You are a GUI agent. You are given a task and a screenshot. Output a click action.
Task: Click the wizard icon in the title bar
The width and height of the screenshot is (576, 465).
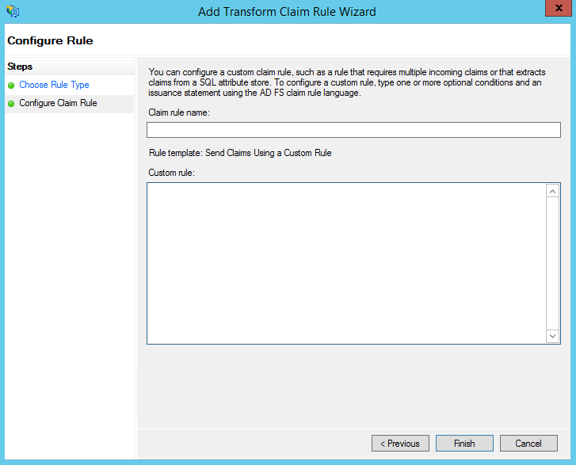click(x=13, y=11)
